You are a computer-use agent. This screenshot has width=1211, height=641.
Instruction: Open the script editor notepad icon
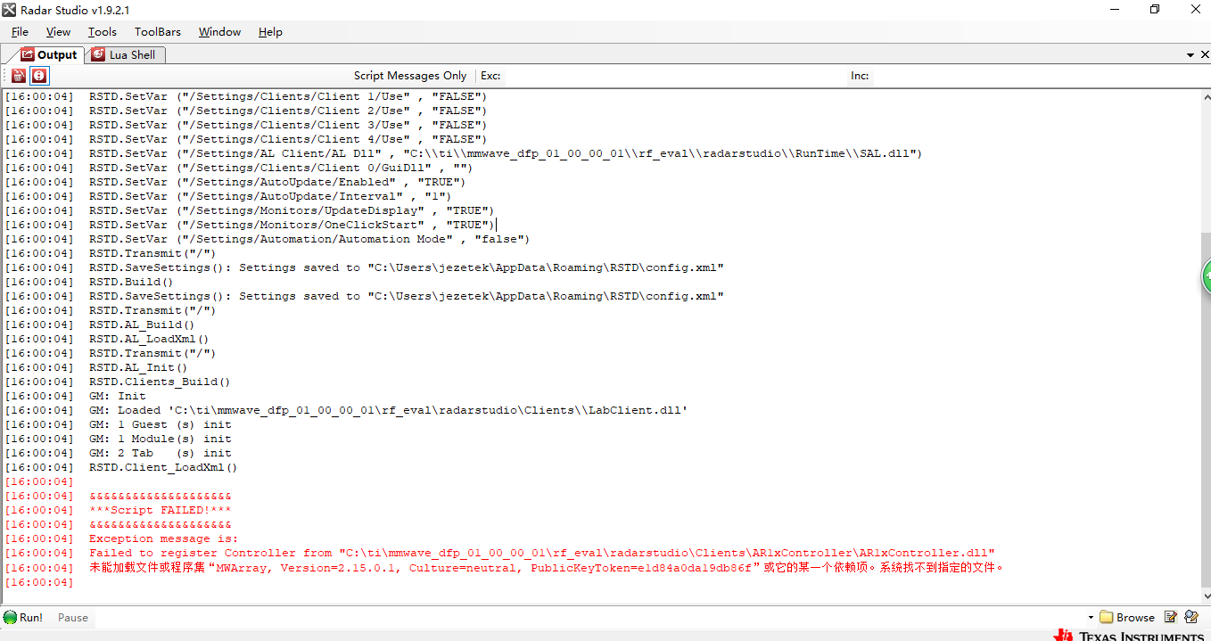pos(1171,617)
